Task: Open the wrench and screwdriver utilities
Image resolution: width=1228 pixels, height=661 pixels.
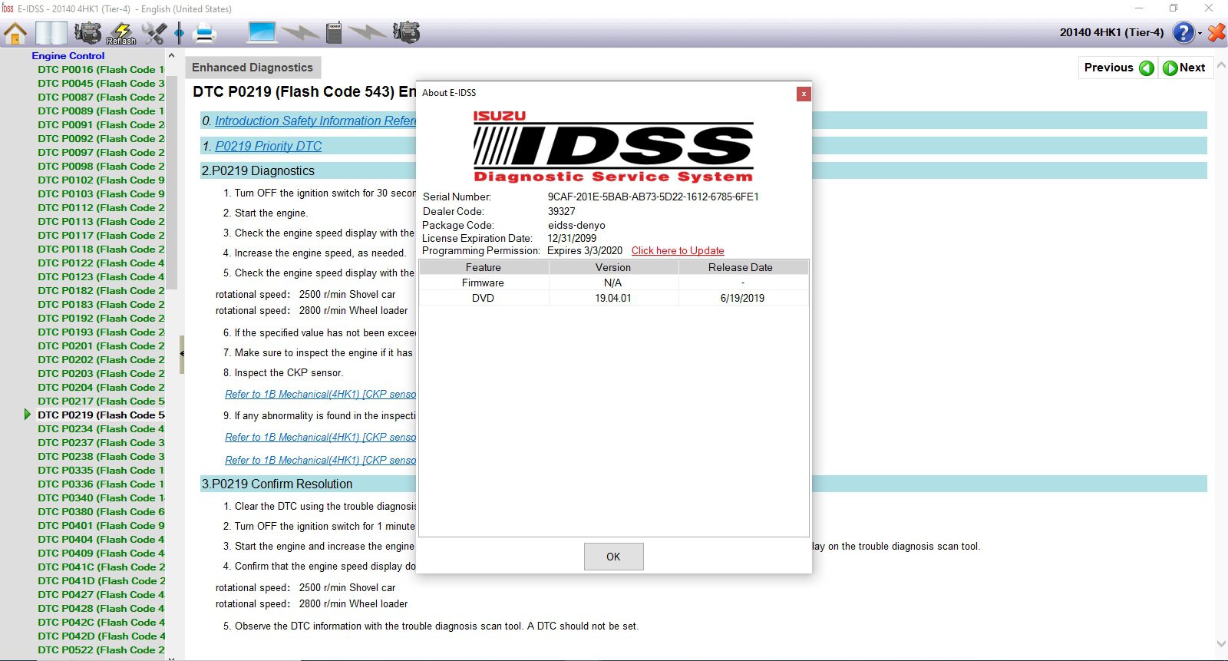Action: click(x=154, y=33)
